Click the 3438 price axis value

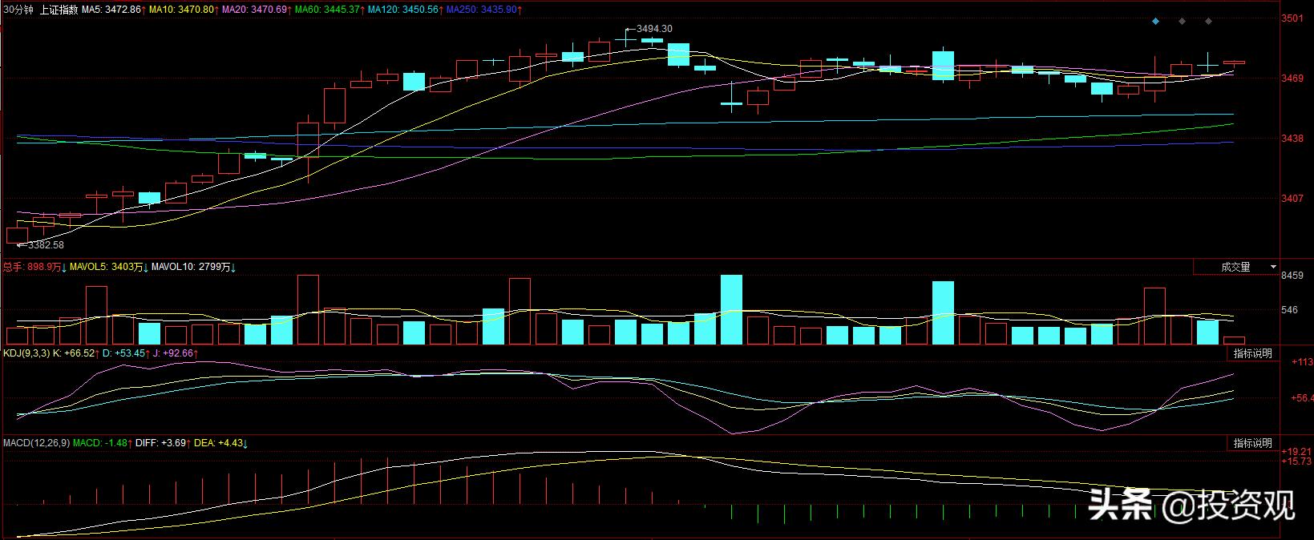pyautogui.click(x=1293, y=139)
